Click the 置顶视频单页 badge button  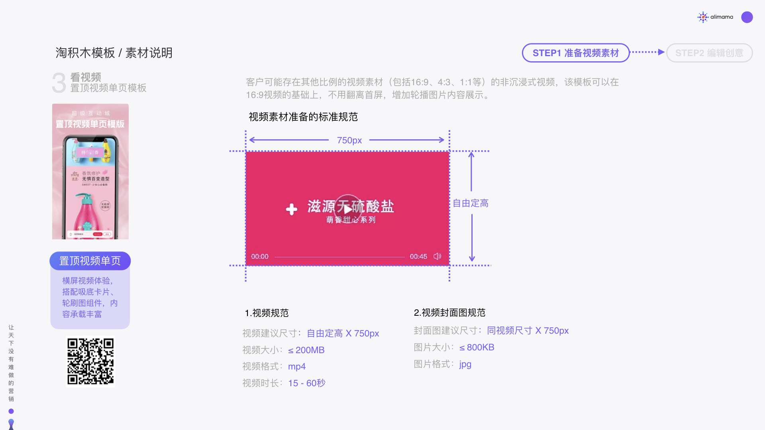90,261
